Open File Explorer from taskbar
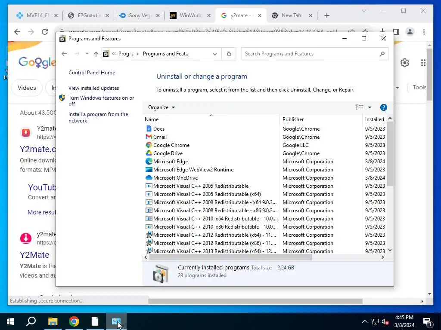The image size is (441, 330). (x=53, y=321)
